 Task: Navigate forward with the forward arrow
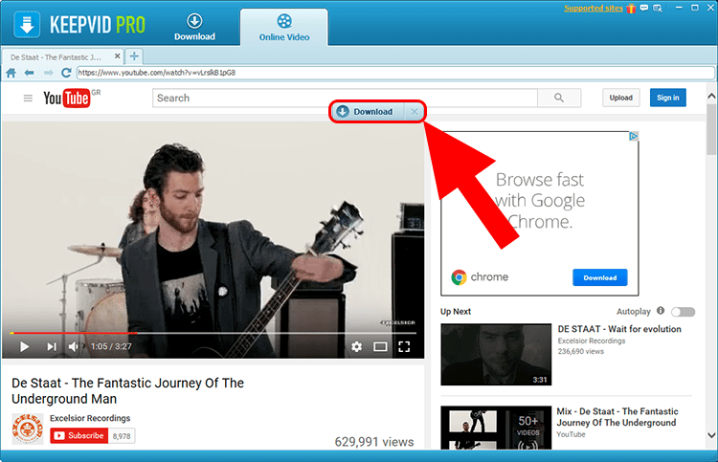click(48, 73)
